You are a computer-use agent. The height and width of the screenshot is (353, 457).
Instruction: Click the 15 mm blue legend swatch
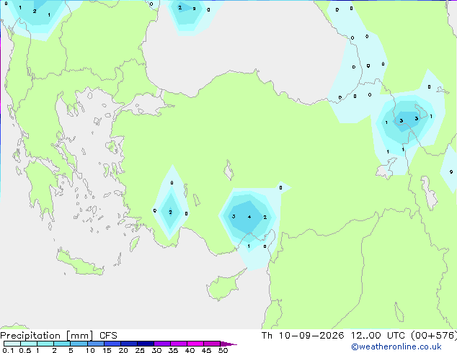tap(112, 344)
